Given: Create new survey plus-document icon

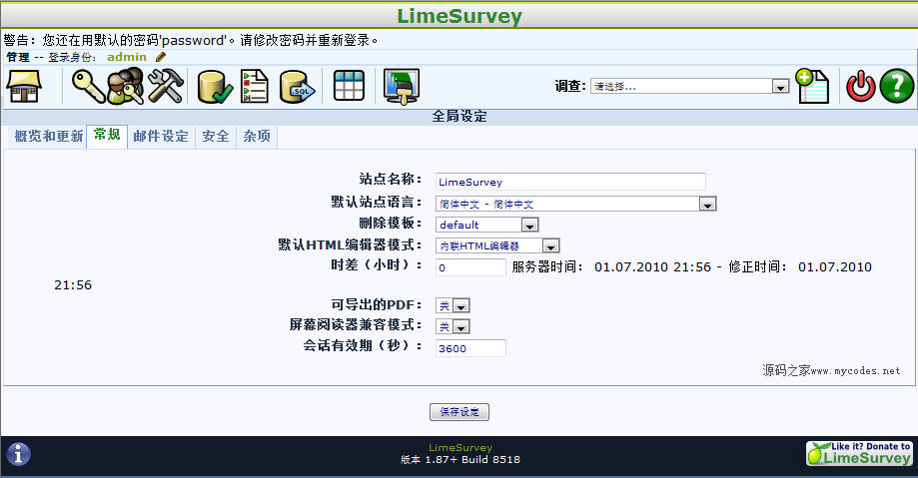Looking at the screenshot, I should click(813, 86).
